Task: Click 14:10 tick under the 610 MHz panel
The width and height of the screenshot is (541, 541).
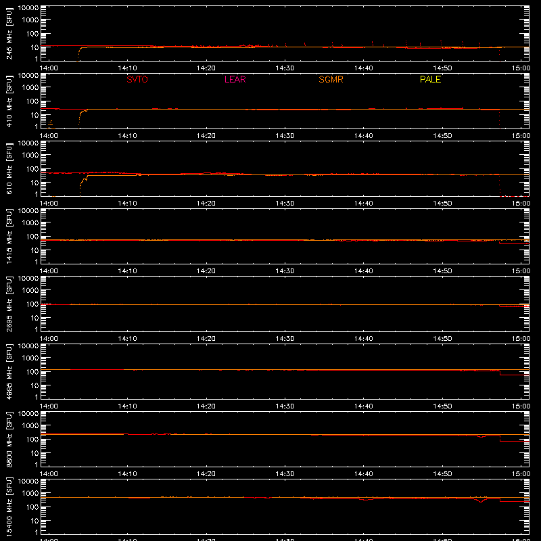Action: click(x=128, y=204)
